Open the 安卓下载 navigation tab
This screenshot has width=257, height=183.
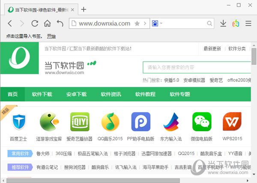pyautogui.click(x=76, y=94)
